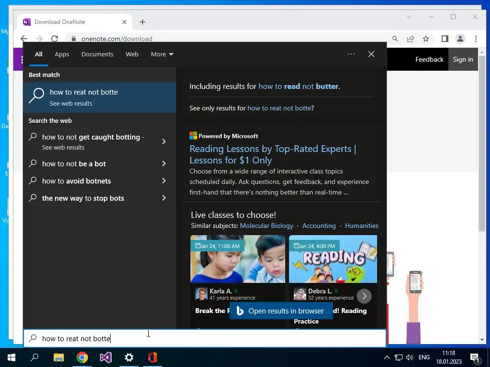Click Sign in on OneNote page
Screen dimensions: 490x367
463,59
